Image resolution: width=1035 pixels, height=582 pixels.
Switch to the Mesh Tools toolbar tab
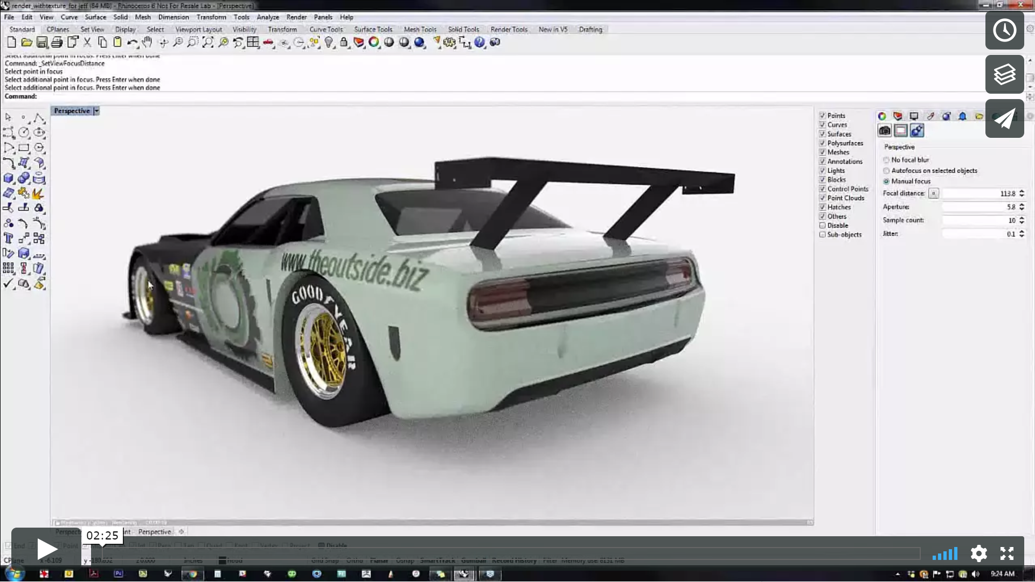(x=420, y=30)
